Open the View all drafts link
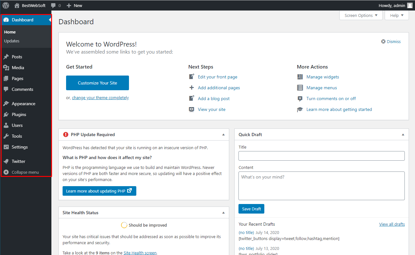 pos(392,224)
